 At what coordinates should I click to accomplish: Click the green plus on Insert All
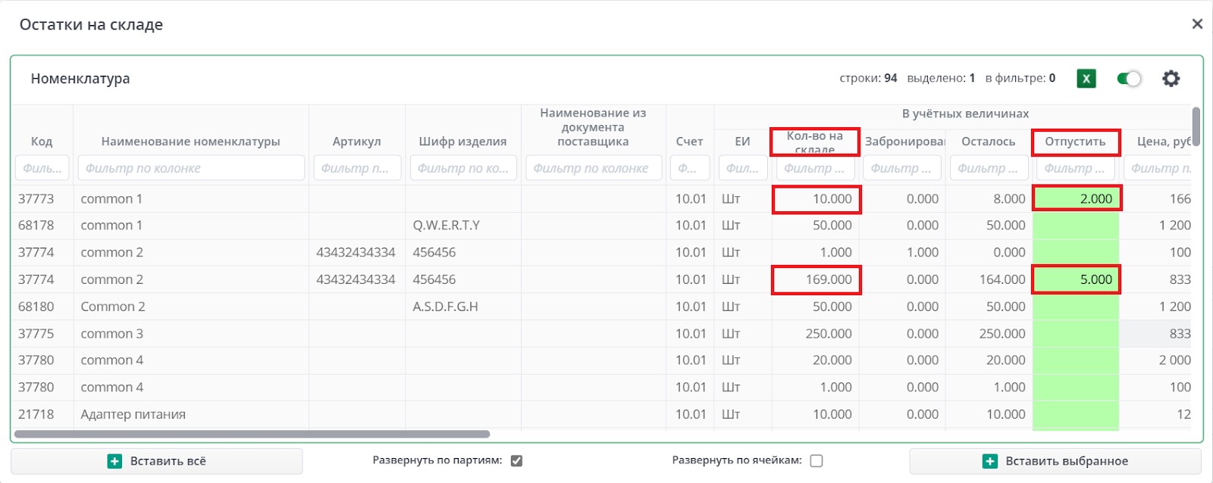(x=114, y=461)
